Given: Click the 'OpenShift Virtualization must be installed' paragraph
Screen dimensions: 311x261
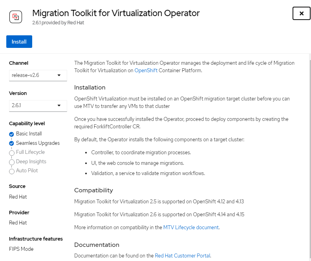Looking at the screenshot, I should (x=182, y=102).
